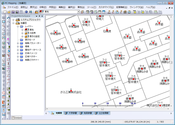175x125 pixels.
Task: Click the 0-1 scale ruler icon
Action: [x=4, y=114]
